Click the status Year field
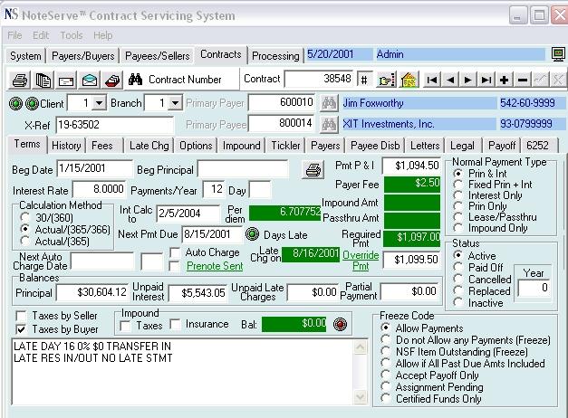This screenshot has width=568, height=418. (x=534, y=288)
